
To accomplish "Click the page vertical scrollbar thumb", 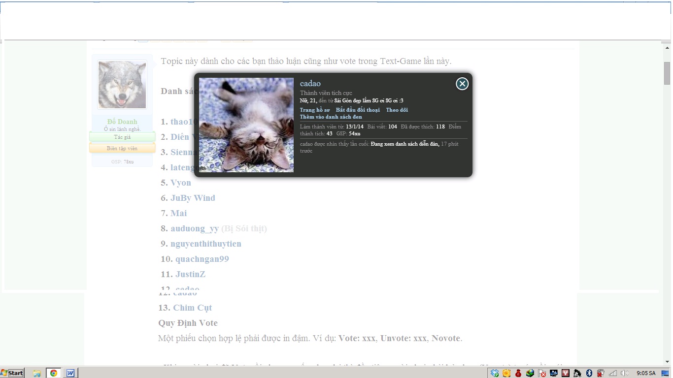I will pyautogui.click(x=667, y=74).
